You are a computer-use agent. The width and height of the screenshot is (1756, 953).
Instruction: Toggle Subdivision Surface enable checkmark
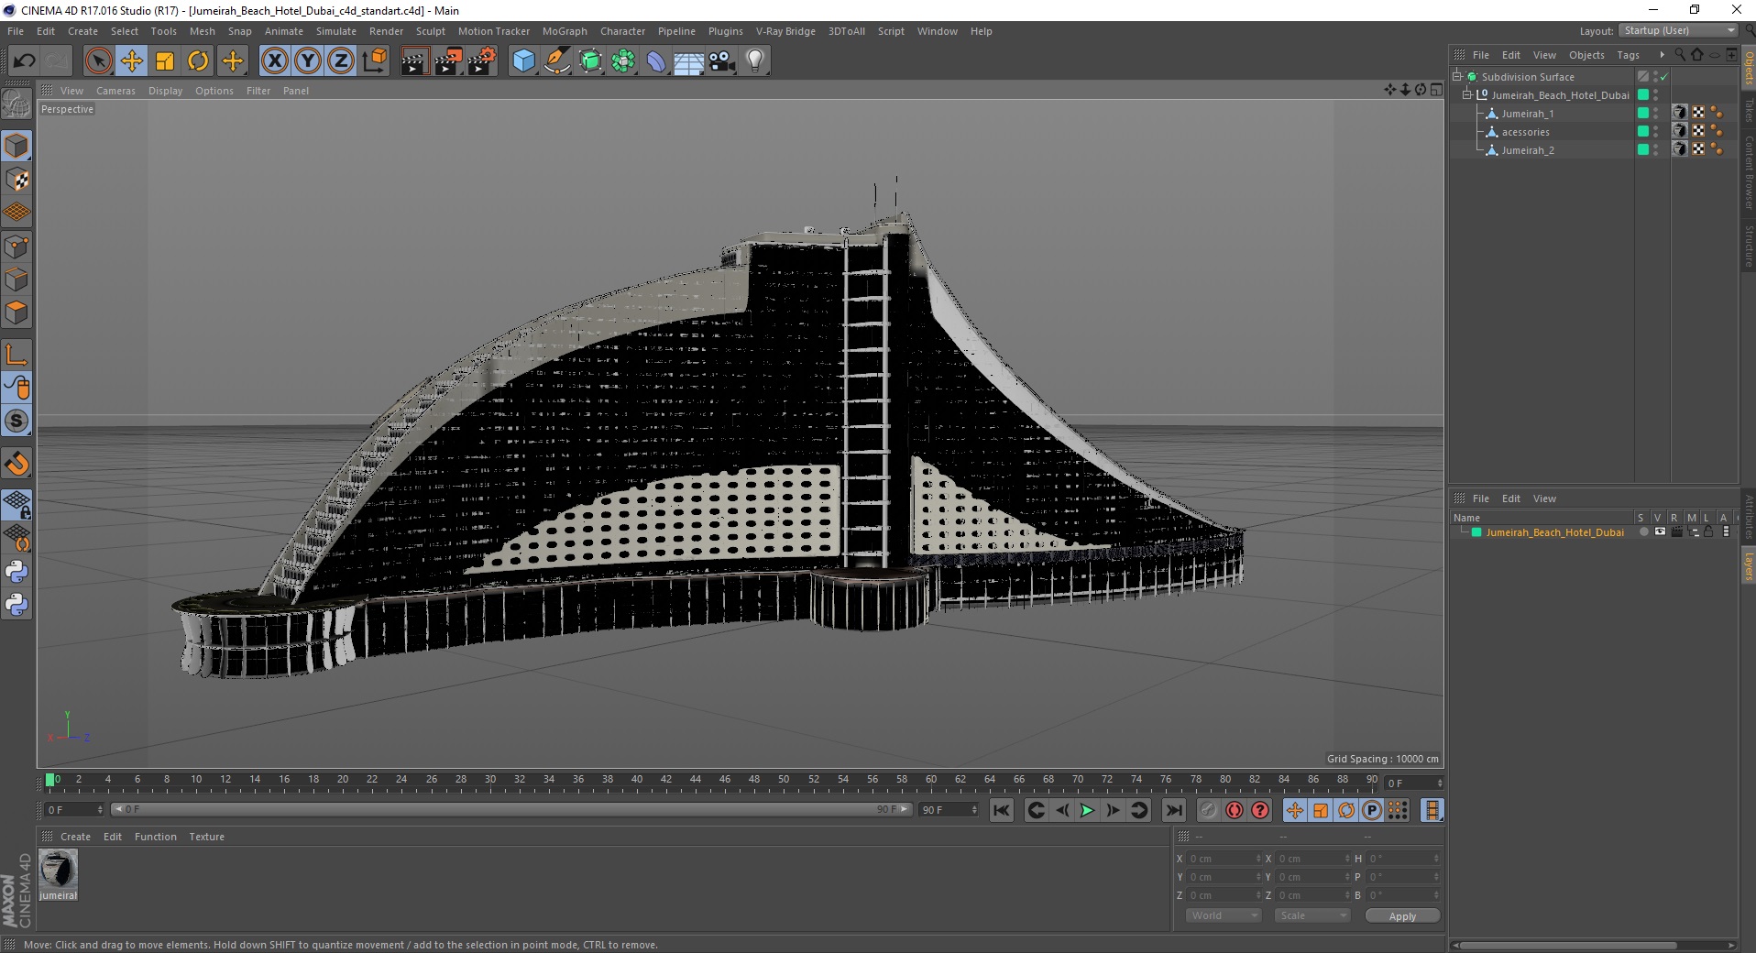pyautogui.click(x=1664, y=77)
